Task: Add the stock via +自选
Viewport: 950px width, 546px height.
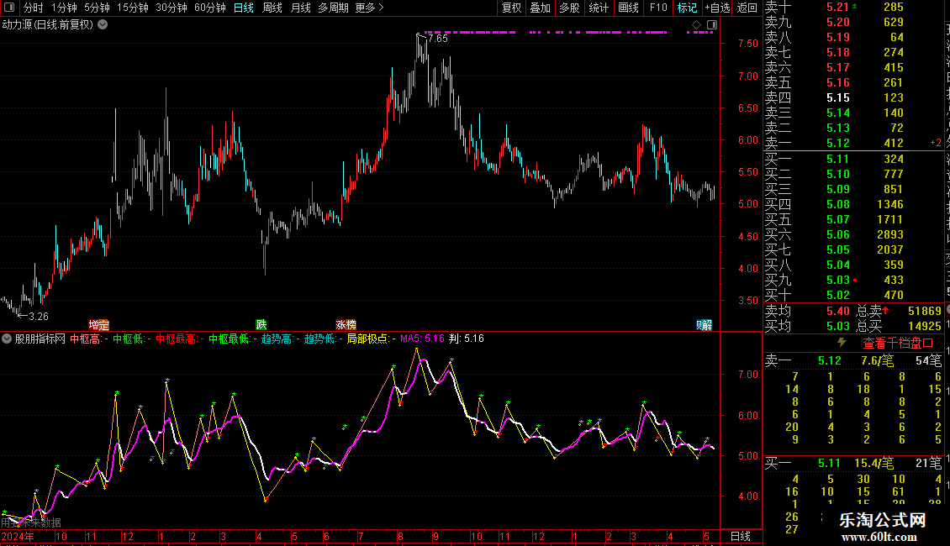Action: click(717, 8)
